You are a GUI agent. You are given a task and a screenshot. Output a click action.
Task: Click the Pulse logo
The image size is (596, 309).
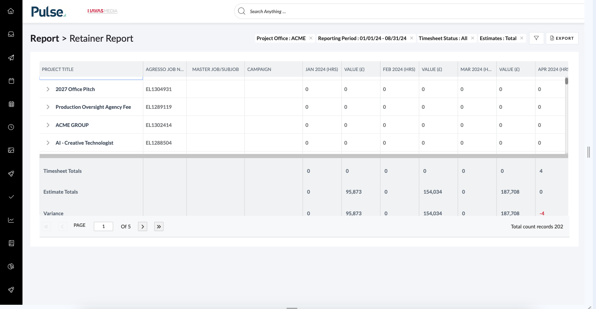coord(49,12)
